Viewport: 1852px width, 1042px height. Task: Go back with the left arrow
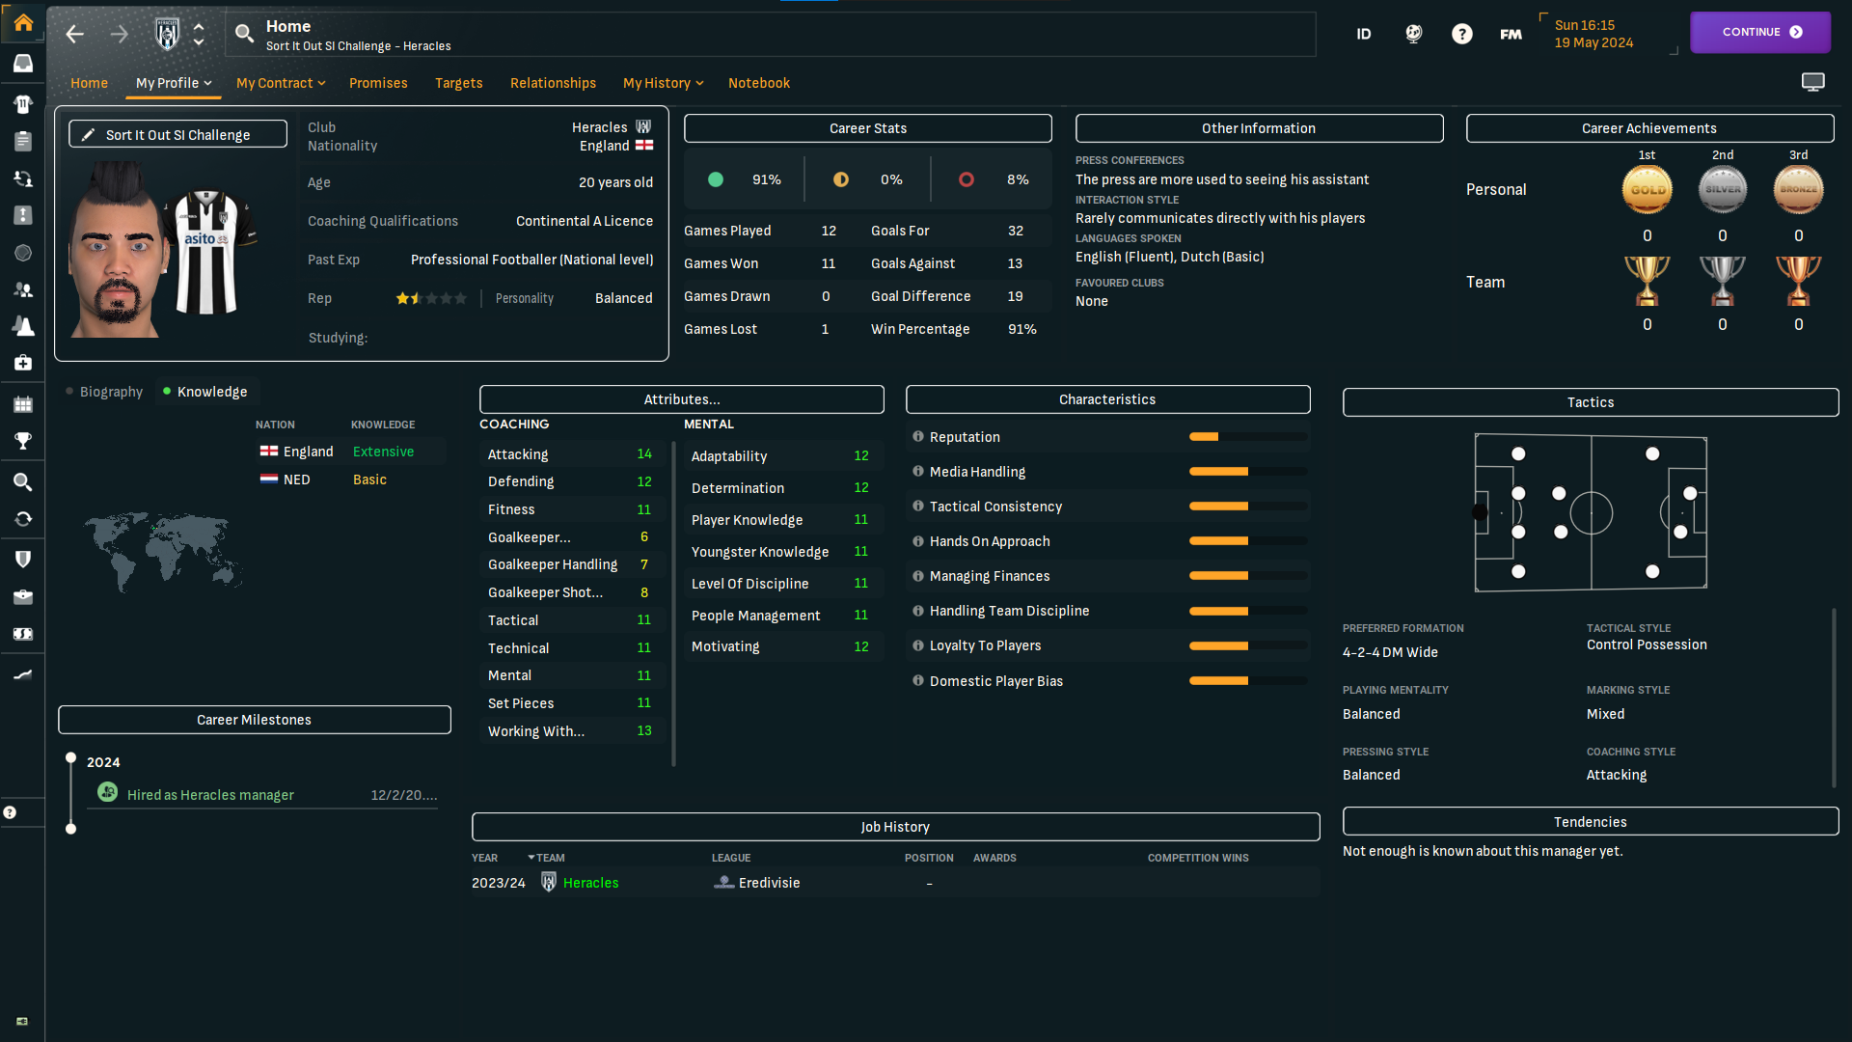(x=74, y=34)
